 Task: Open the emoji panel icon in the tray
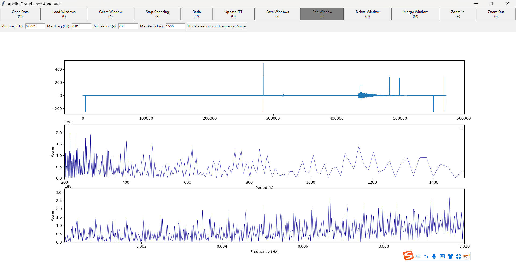point(466,256)
